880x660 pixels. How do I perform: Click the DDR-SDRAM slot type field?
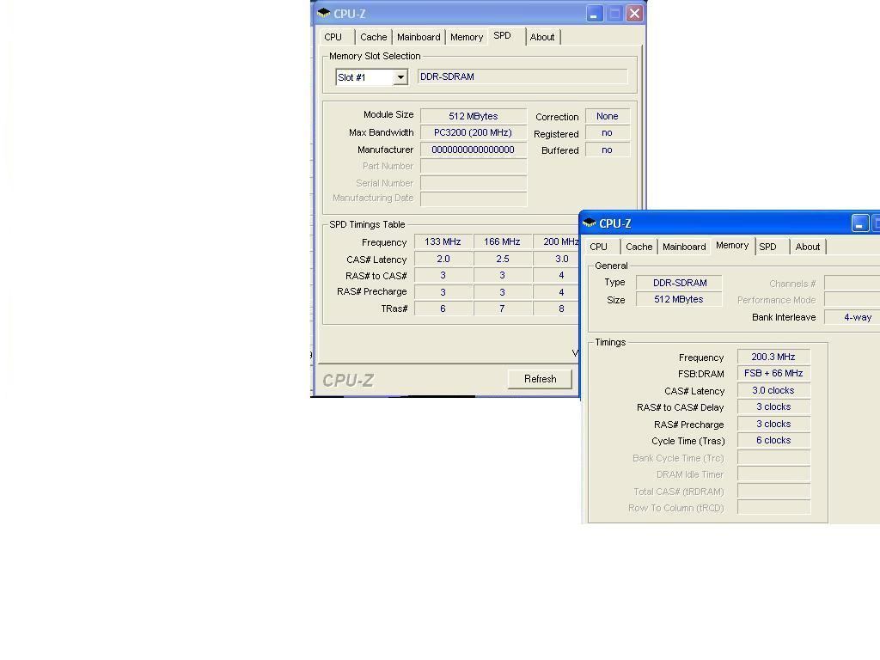(522, 76)
